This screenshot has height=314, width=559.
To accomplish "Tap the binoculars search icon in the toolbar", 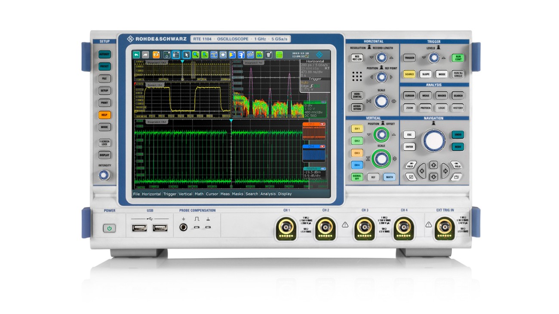I will tap(259, 55).
